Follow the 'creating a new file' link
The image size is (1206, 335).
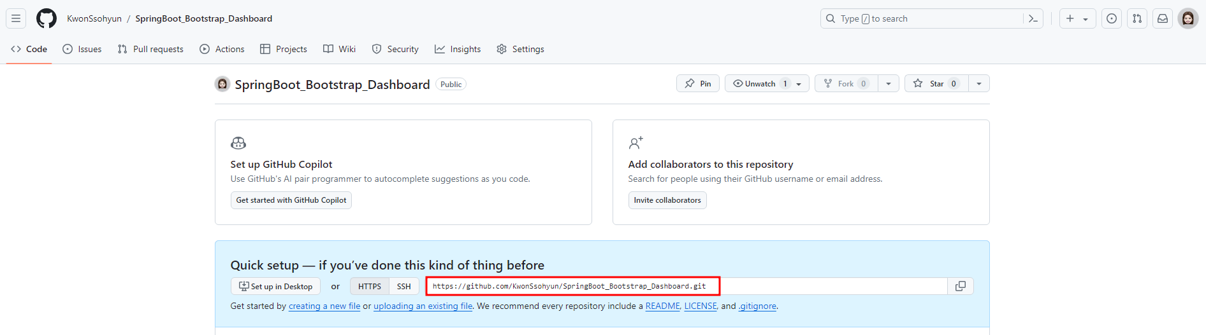[x=324, y=306]
